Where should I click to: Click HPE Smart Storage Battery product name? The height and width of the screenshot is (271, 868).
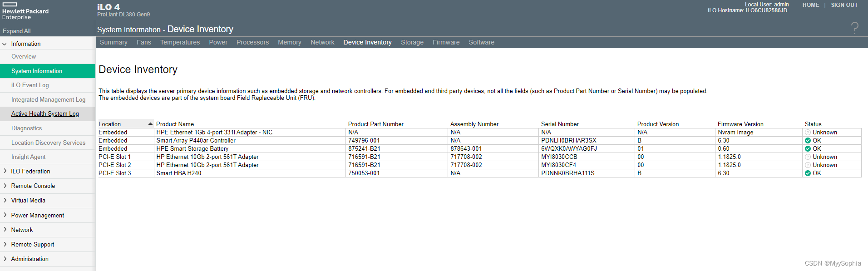[192, 149]
